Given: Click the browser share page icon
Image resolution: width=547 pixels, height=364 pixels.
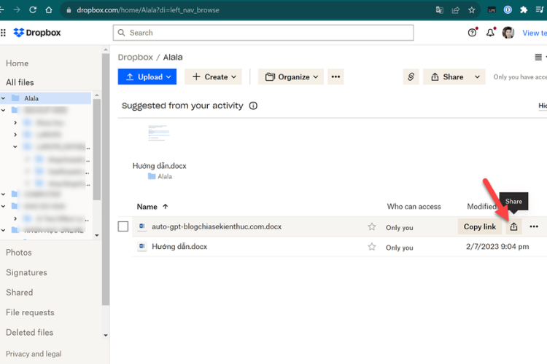Looking at the screenshot, I should pos(456,10).
